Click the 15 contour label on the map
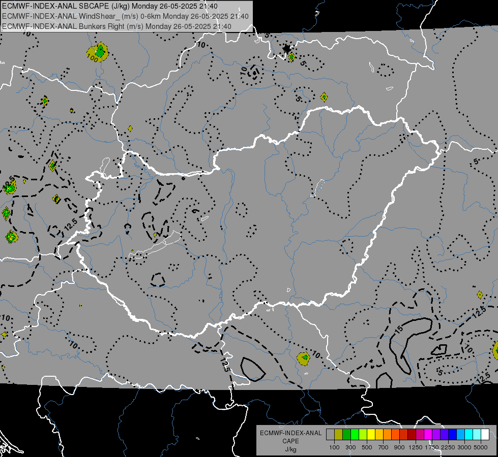498x457 pixels. [399, 330]
